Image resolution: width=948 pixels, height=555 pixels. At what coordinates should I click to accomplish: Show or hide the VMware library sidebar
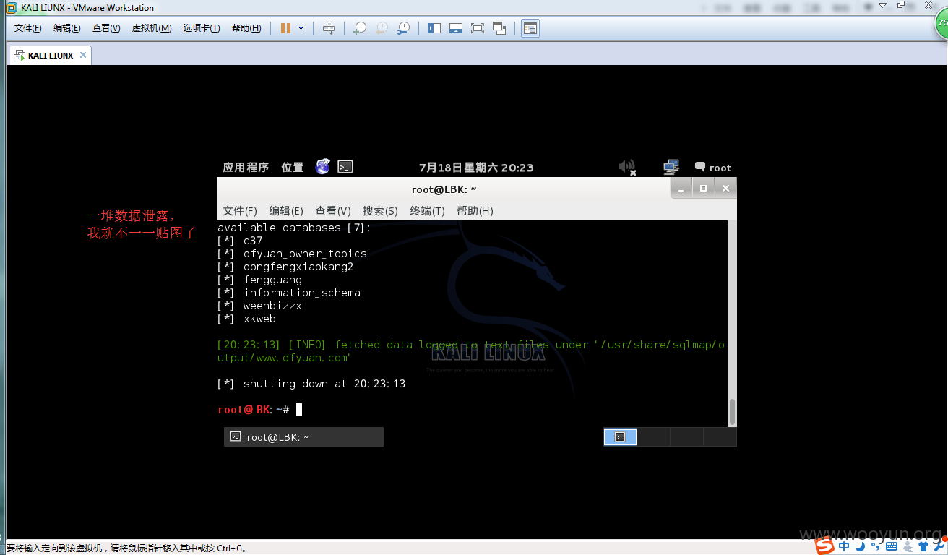(434, 28)
